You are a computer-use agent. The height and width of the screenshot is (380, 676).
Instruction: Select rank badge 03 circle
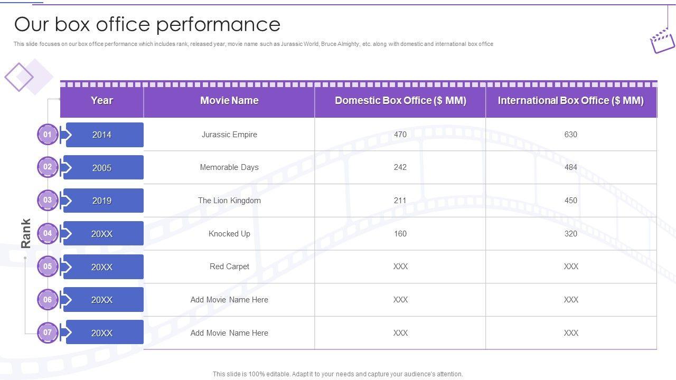click(48, 201)
